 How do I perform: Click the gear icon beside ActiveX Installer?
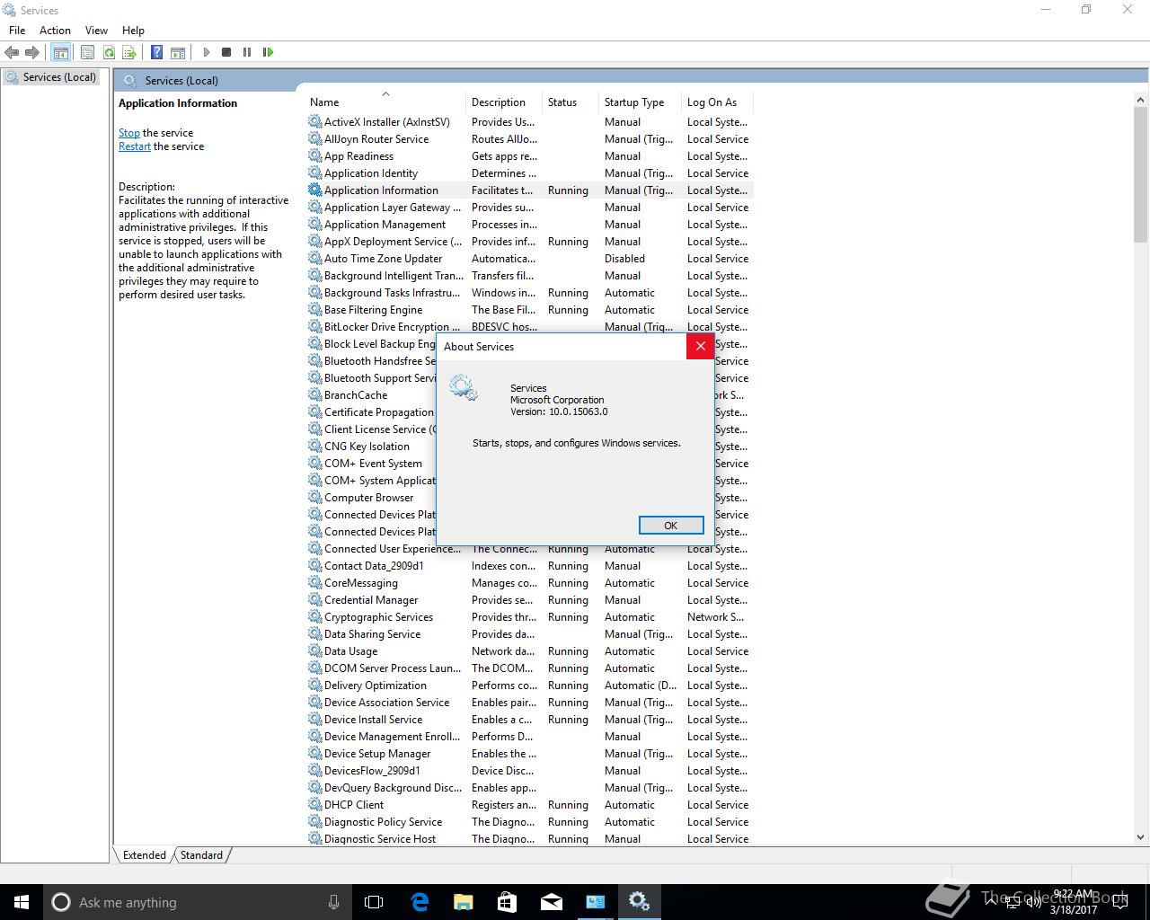(314, 121)
